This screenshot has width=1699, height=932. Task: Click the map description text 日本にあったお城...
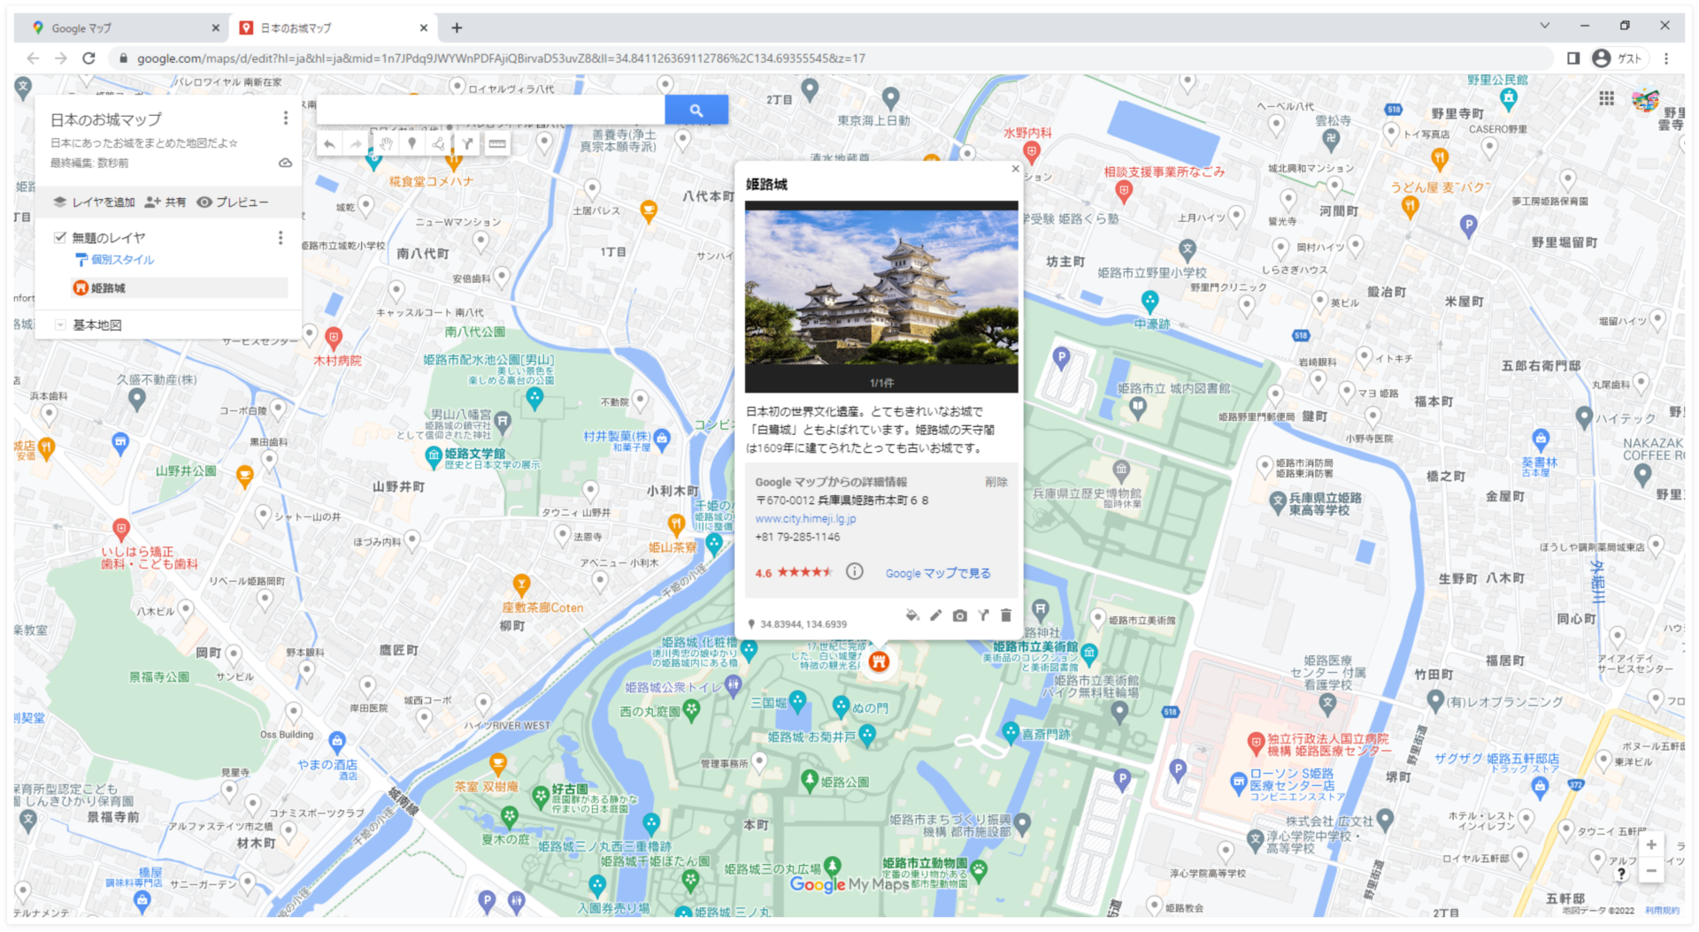(x=144, y=142)
